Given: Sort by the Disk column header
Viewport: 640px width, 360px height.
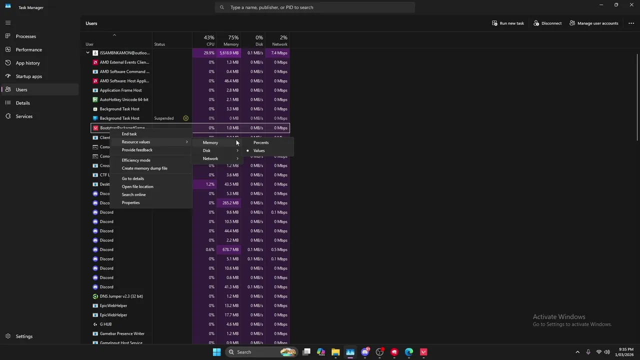Looking at the screenshot, I should click(x=253, y=40).
